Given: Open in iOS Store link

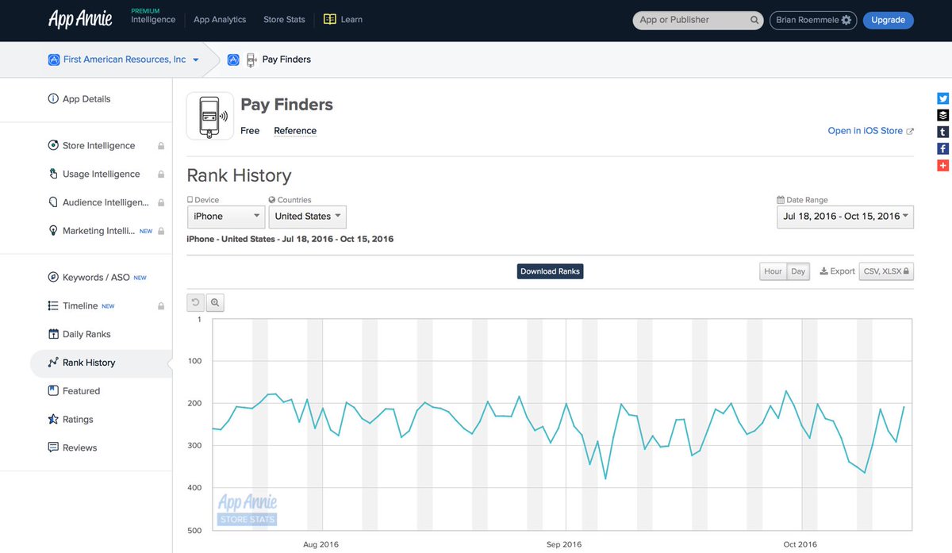Looking at the screenshot, I should 870,131.
